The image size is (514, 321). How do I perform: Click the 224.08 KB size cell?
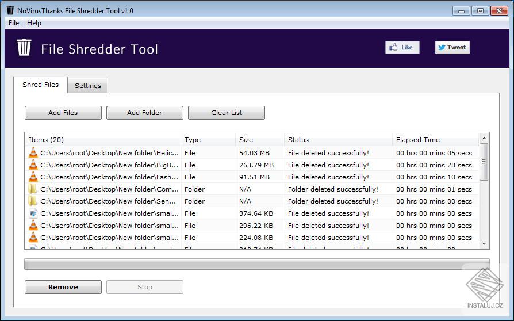point(256,238)
